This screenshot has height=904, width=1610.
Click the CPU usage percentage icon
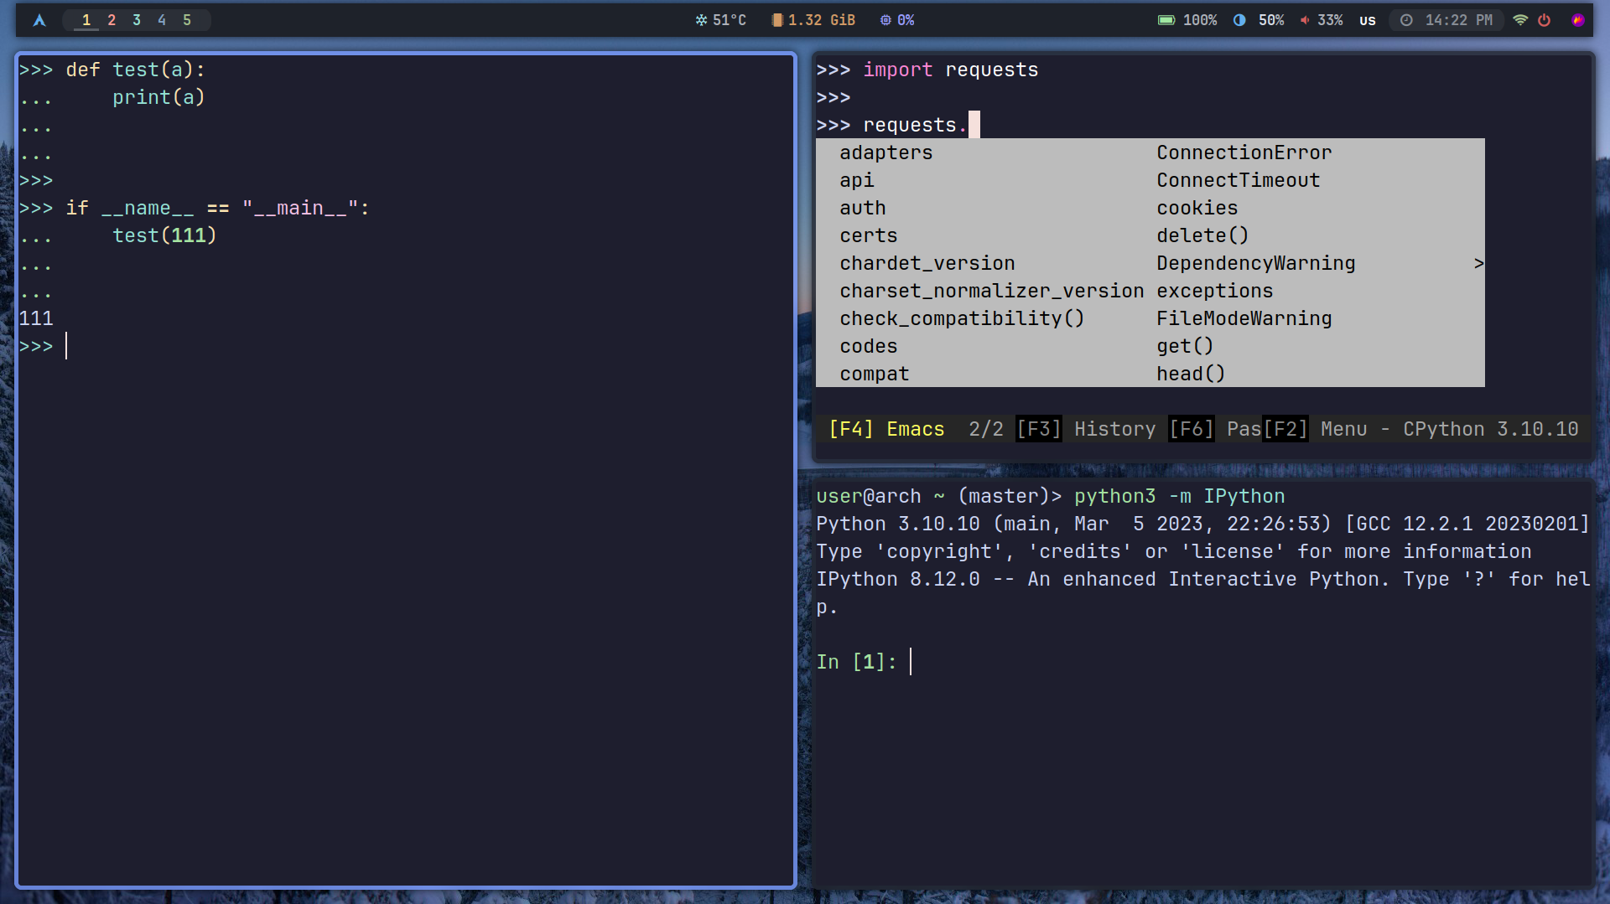click(885, 20)
